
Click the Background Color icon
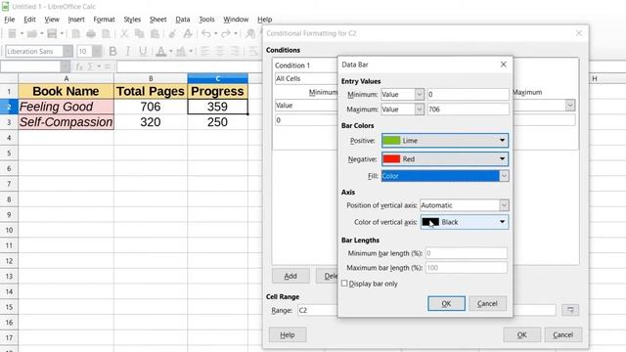[x=181, y=51]
